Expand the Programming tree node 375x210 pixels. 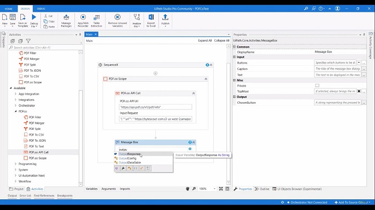(16, 164)
